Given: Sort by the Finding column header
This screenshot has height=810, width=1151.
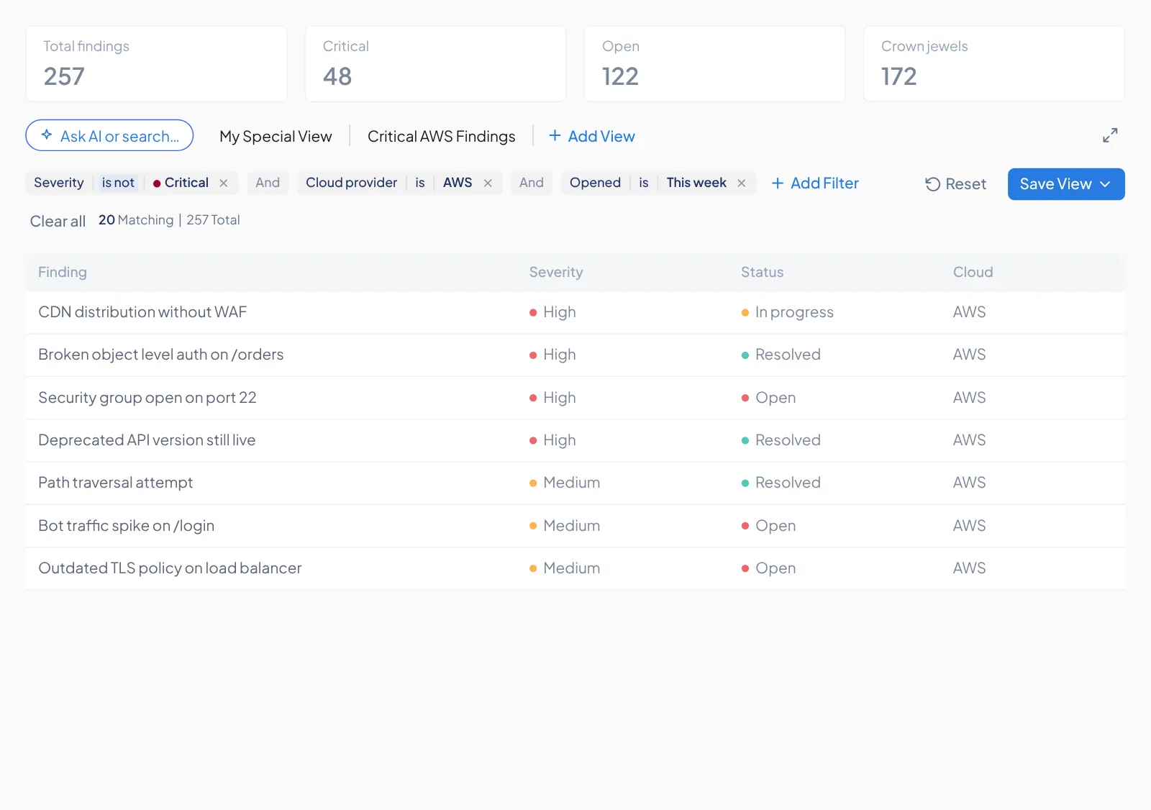Looking at the screenshot, I should (63, 273).
